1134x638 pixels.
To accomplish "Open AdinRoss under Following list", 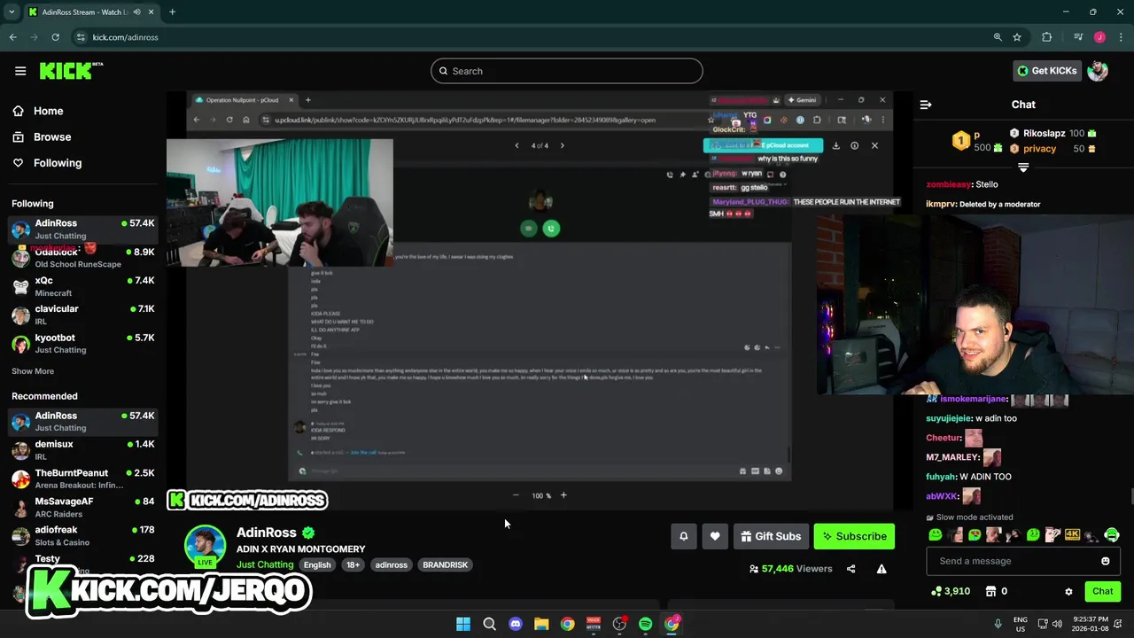I will [x=83, y=229].
